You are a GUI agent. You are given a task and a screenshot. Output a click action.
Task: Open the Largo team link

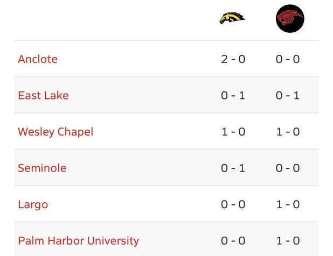tap(33, 205)
